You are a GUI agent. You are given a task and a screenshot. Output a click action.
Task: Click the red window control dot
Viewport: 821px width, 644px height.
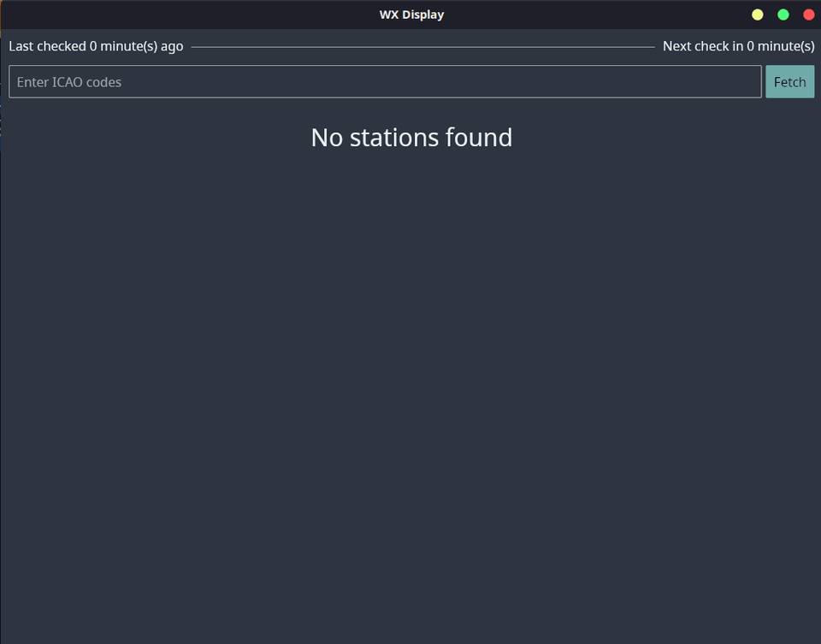click(x=808, y=15)
